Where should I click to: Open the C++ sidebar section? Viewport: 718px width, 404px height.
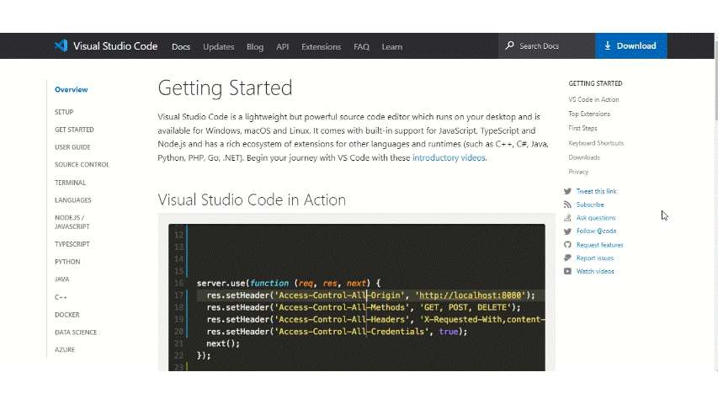pyautogui.click(x=61, y=297)
